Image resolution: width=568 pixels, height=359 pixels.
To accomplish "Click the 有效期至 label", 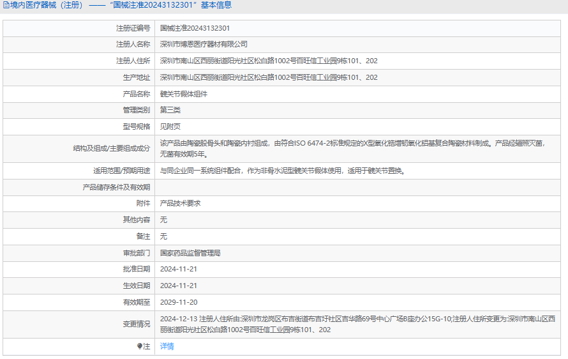I will (137, 302).
